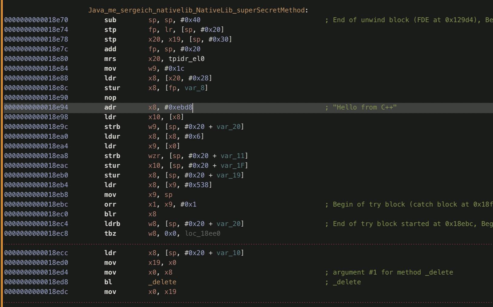Select the #0xebd8 address operand
Screen dimensions: 493x307
tap(178, 107)
